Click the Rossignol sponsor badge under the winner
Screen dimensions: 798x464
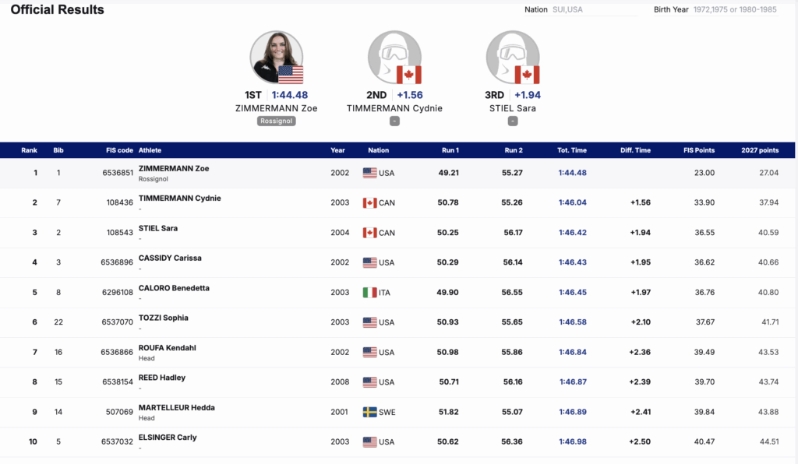click(276, 121)
